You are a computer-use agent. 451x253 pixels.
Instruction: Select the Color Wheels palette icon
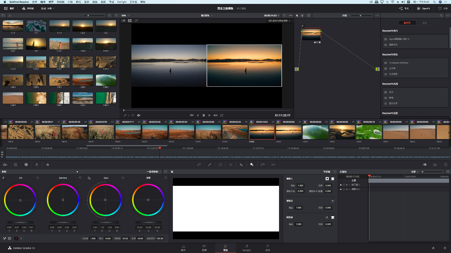pyautogui.click(x=26, y=165)
